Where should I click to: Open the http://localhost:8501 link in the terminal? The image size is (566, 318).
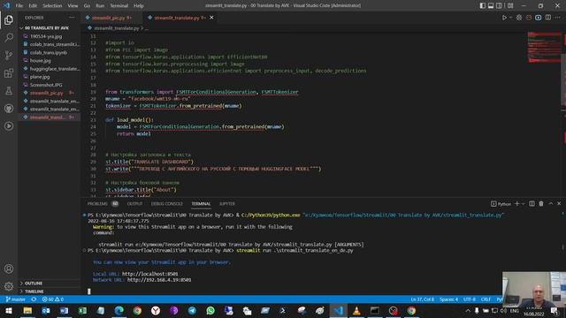click(x=149, y=274)
